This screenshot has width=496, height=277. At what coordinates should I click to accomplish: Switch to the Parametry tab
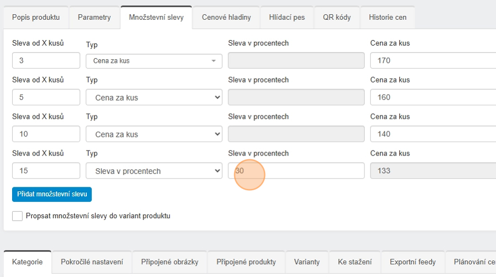(94, 18)
